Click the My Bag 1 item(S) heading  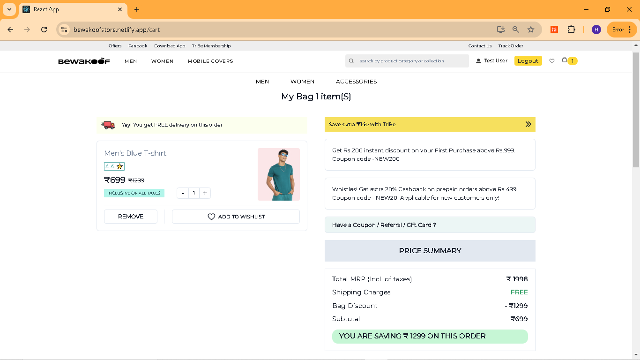[316, 97]
